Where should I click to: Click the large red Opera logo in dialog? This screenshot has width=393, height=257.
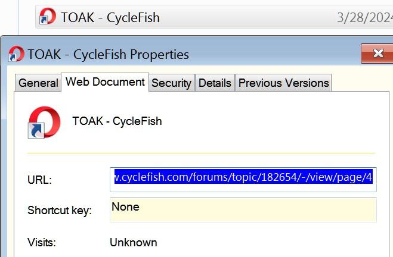pyautogui.click(x=45, y=122)
